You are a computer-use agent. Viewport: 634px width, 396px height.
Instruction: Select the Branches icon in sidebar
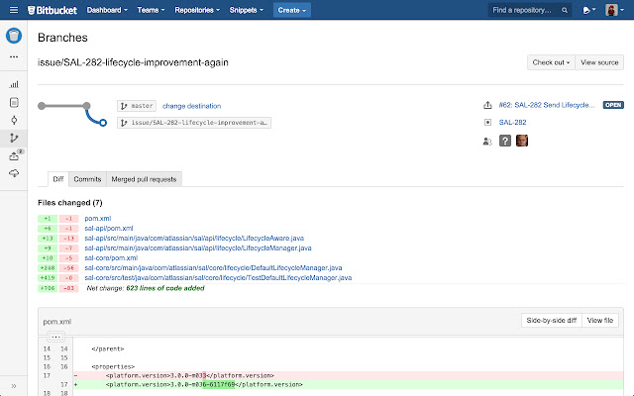[x=14, y=138]
